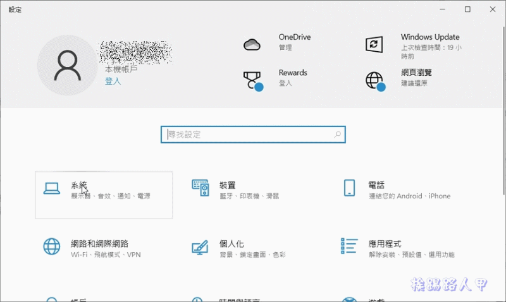Open the OneDrive cloud icon

pos(252,44)
